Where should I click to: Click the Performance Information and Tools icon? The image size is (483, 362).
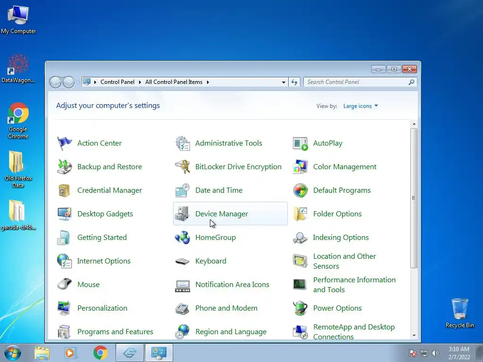[300, 284]
